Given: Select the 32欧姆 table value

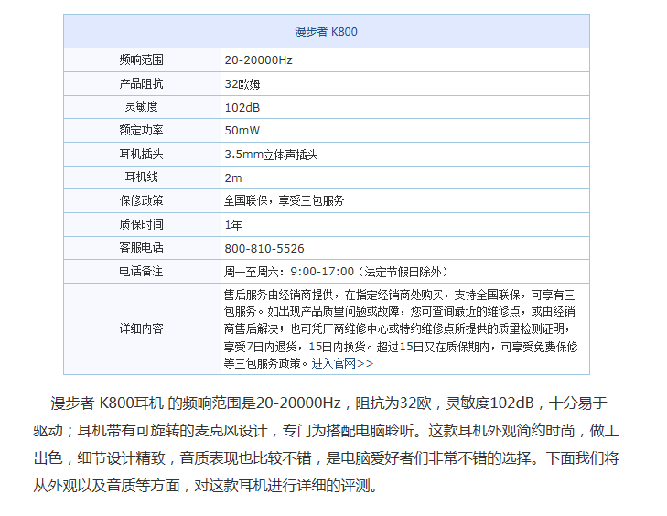Looking at the screenshot, I should [x=242, y=84].
